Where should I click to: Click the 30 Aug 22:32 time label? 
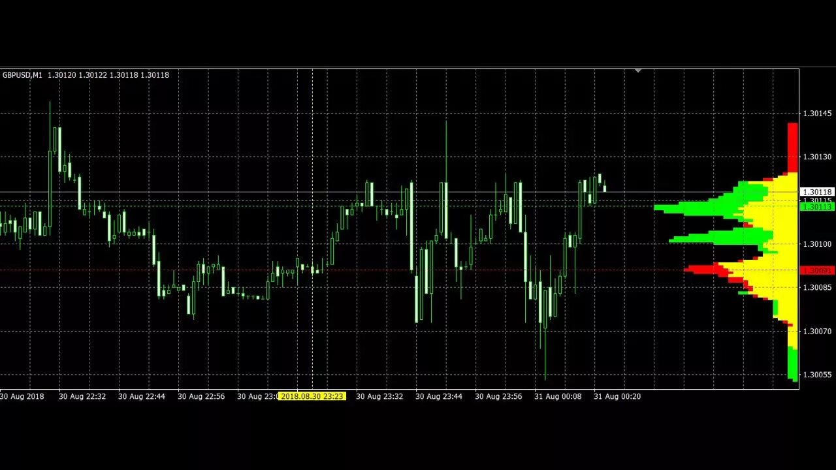82,396
